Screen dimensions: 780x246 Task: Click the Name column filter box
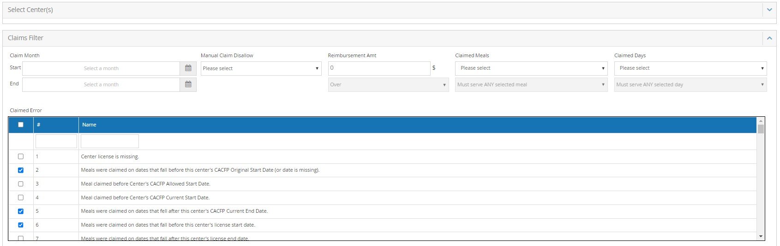pyautogui.click(x=109, y=141)
